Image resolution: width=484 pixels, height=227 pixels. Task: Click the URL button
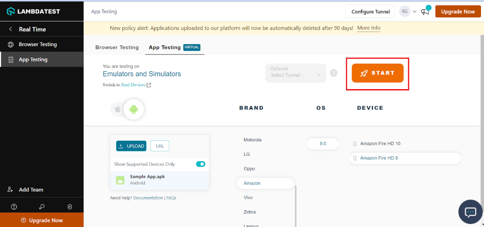point(160,146)
